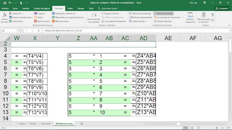Viewport: 232px width, 130px height.
Task: Click Rastrear precedentes
Action: 140,13
